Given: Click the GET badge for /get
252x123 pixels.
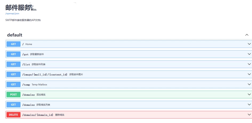Looking at the screenshot, I should (x=14, y=54).
